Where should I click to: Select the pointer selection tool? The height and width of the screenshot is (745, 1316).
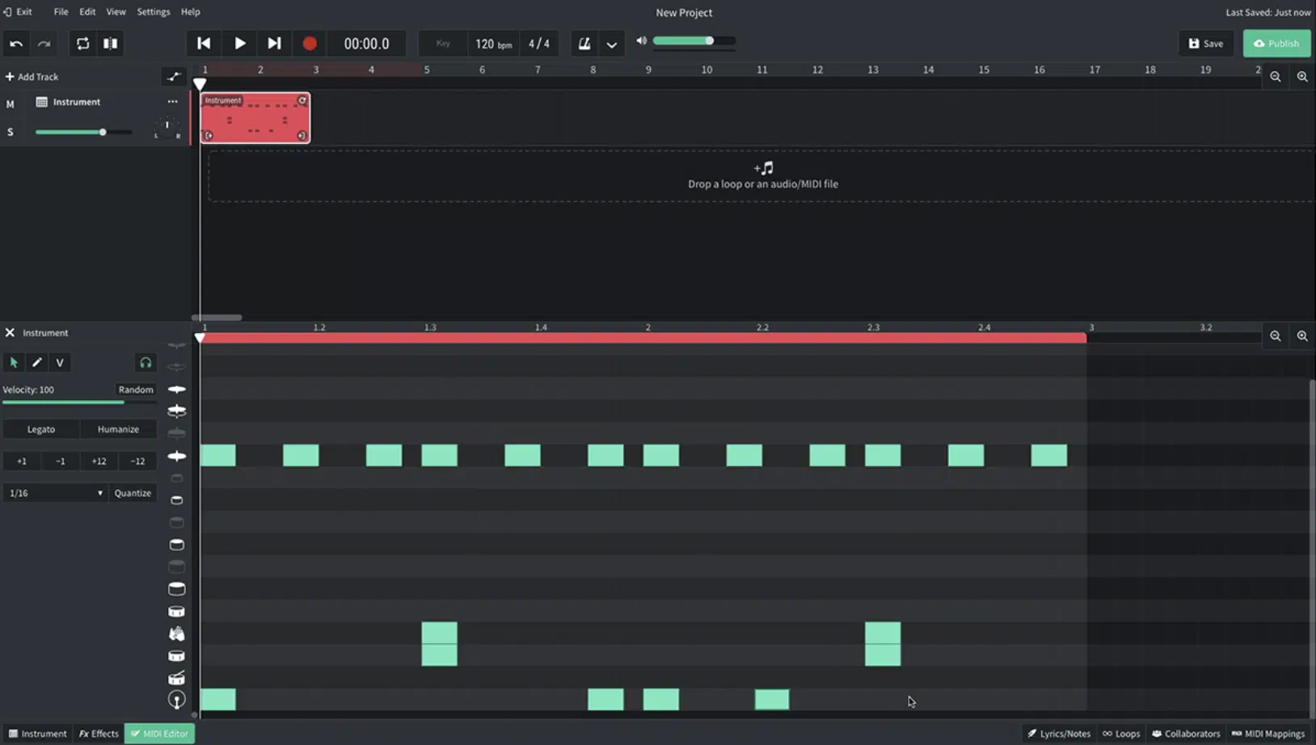tap(14, 363)
